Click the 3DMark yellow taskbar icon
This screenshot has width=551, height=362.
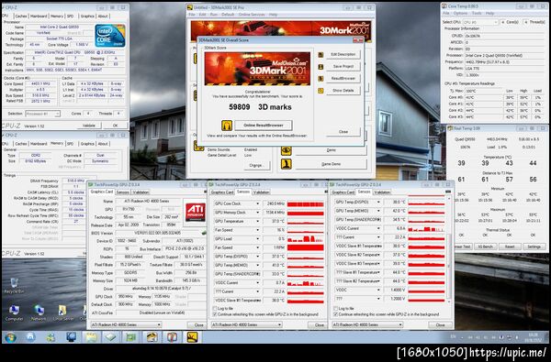pos(192,337)
